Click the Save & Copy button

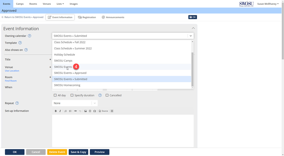click(x=79, y=152)
